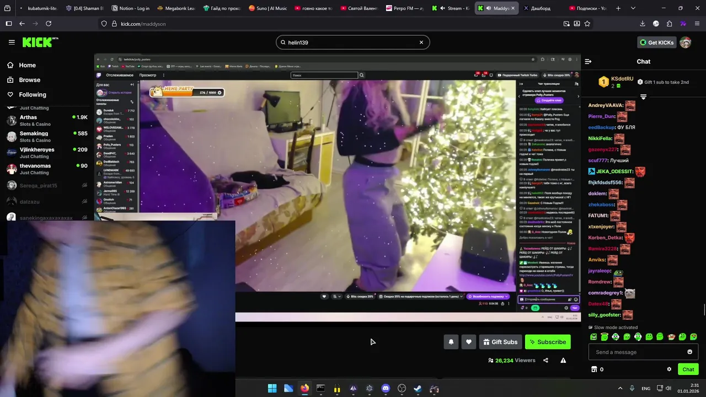The height and width of the screenshot is (397, 706).
Task: Click KSdotRU top gifter entry
Action: pos(617,82)
